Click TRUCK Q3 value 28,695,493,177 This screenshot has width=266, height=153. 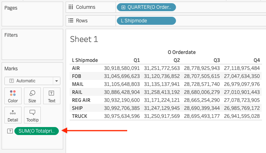point(202,116)
